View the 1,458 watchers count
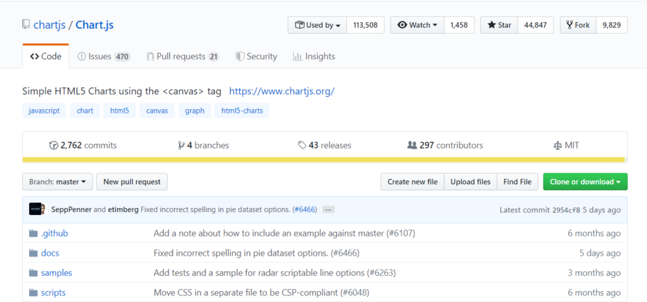The image size is (647, 302). click(459, 25)
